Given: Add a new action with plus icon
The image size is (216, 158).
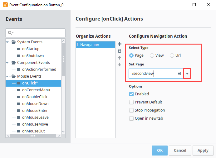Looking at the screenshot, I should [120, 44].
